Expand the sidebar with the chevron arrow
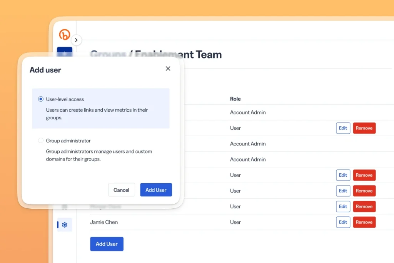Screen dimensions: 394x263 click(x=76, y=40)
